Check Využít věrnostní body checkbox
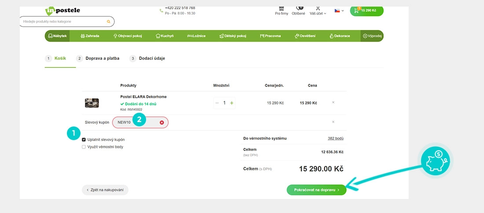Viewport: 484px width, 213px height. [x=84, y=147]
